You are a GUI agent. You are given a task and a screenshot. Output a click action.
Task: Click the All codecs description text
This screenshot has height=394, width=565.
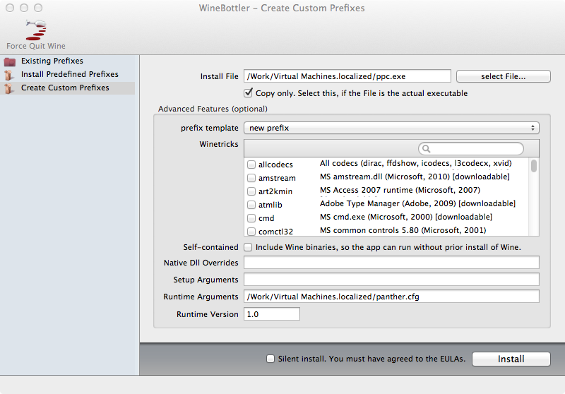point(416,163)
